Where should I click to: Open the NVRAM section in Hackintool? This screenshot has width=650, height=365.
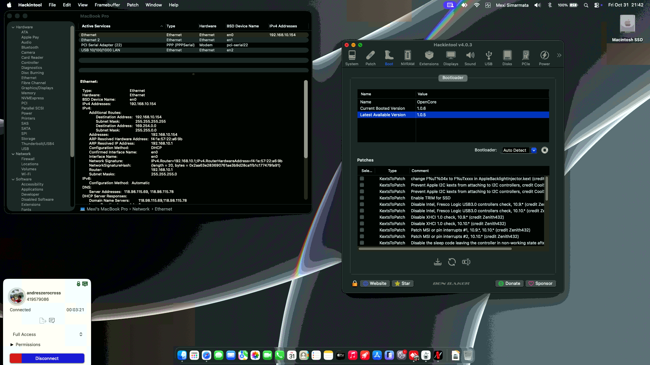(x=408, y=58)
